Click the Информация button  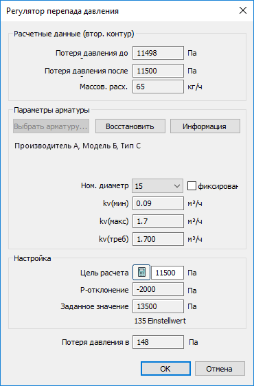[x=205, y=126]
